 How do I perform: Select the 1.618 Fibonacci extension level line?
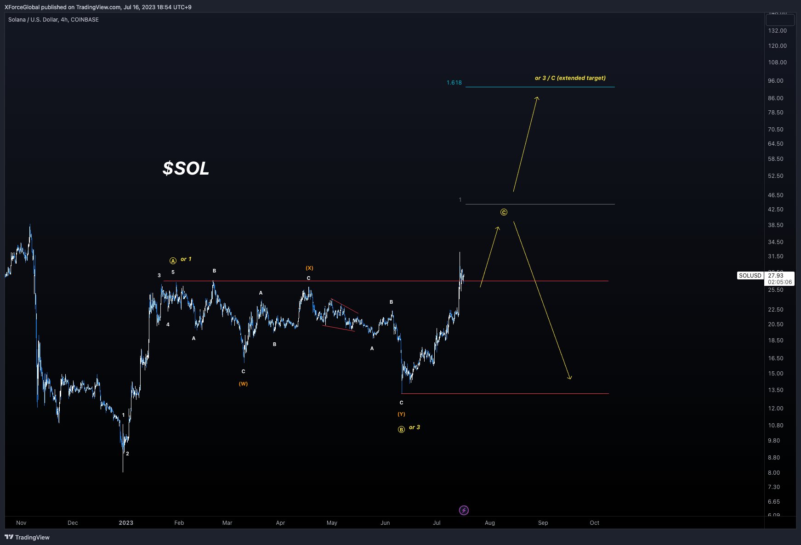click(x=538, y=86)
